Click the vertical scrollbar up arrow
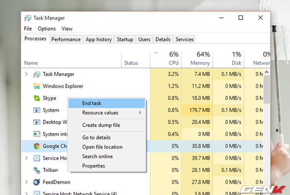The width and height of the screenshot is (290, 195). [267, 72]
